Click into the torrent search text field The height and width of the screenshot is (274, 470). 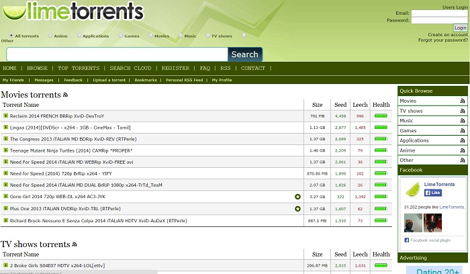coord(117,54)
